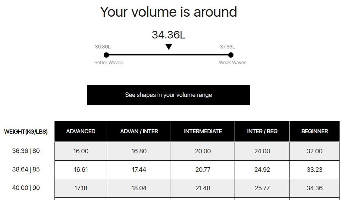352x200 pixels.
Task: Select the ADVANCED column header
Action: click(x=81, y=131)
